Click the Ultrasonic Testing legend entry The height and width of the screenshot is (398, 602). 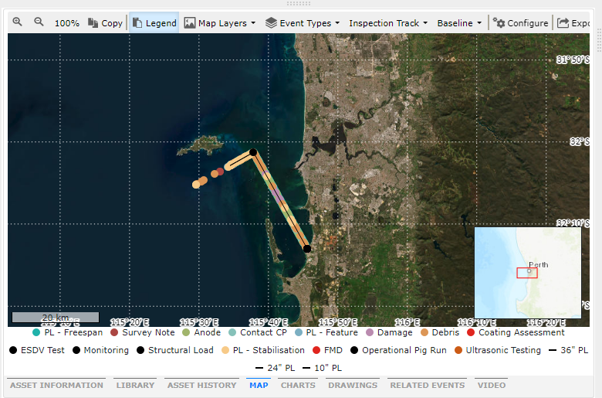coord(498,350)
